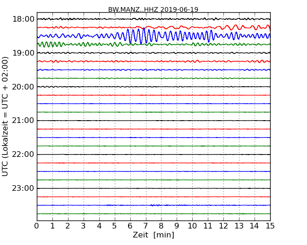The width and height of the screenshot is (307, 245).
Task: Click the x-axis tick label 1
Action: [x=52, y=226]
